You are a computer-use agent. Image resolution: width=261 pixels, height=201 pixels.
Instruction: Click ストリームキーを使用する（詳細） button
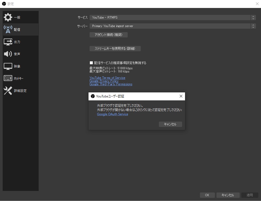115,49
